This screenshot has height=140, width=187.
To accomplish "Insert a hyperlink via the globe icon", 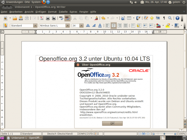I will pos(123,18).
